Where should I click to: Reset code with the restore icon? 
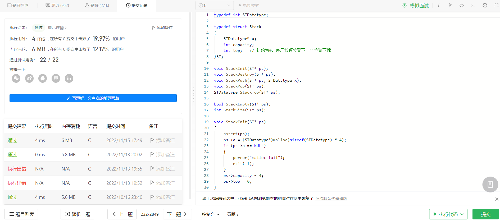coord(462,5)
